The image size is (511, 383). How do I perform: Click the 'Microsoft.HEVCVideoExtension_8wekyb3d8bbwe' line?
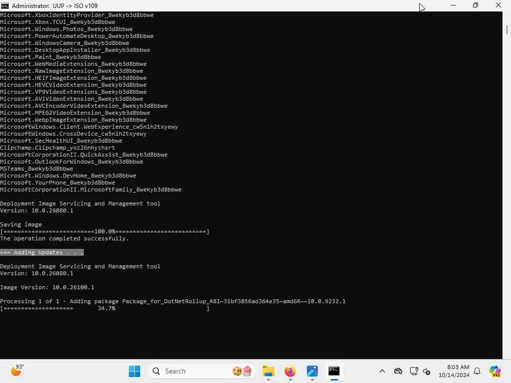coord(73,85)
